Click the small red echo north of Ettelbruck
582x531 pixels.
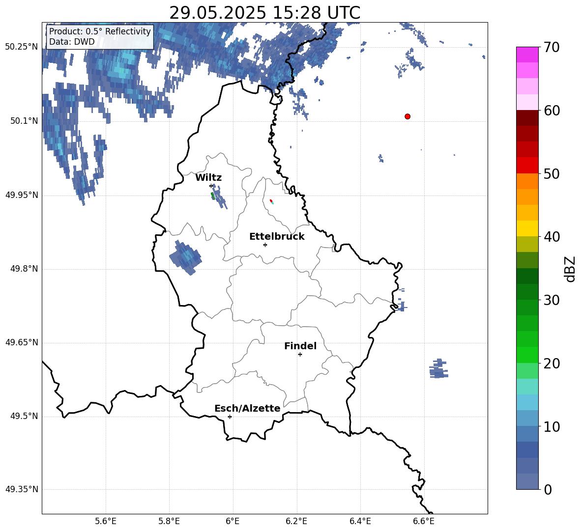pyautogui.click(x=271, y=200)
